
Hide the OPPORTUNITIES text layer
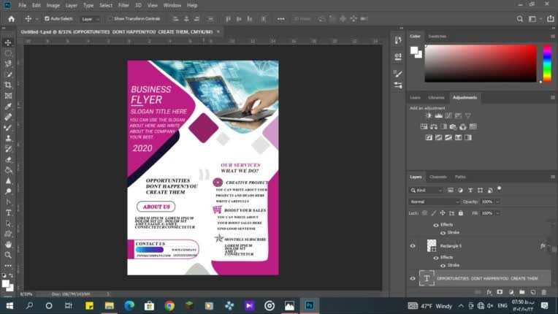point(413,278)
